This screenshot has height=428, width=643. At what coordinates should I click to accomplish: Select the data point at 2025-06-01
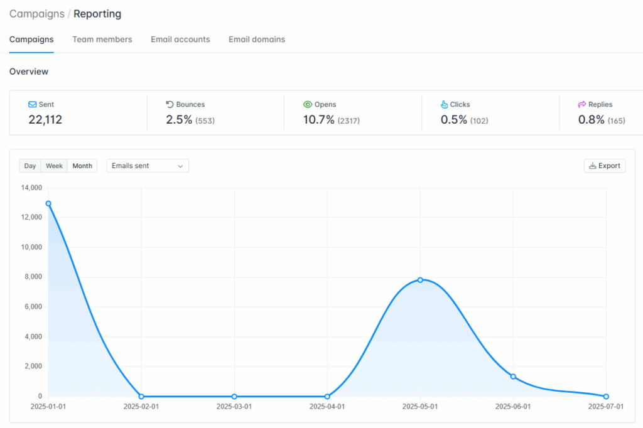(x=513, y=375)
